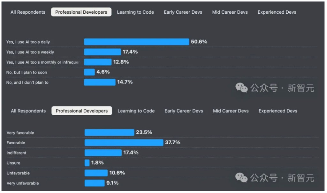Choose Experienced Devs tab above favorability chart
The image size is (327, 193).
[278, 111]
